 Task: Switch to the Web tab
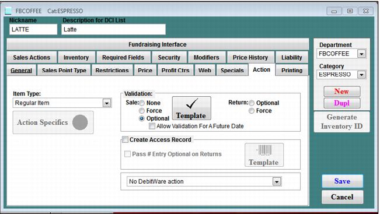pyautogui.click(x=205, y=71)
